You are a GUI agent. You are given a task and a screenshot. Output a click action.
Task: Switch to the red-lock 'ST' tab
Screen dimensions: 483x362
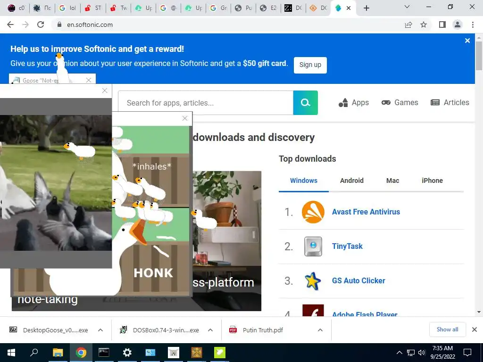(x=93, y=8)
